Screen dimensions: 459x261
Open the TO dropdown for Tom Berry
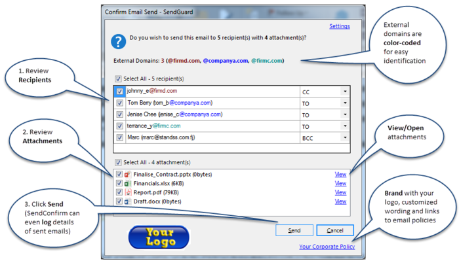(x=345, y=103)
